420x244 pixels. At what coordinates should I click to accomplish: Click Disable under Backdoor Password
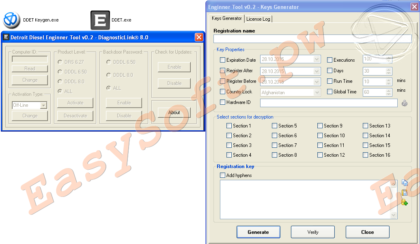click(x=124, y=116)
